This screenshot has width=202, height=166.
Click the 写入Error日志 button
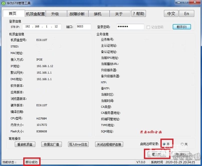78,144
